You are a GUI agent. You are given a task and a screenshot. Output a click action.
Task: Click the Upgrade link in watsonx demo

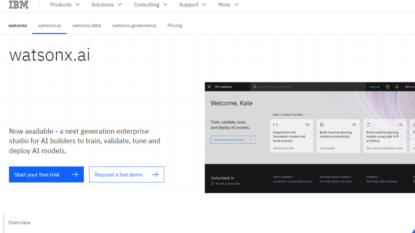(374, 87)
